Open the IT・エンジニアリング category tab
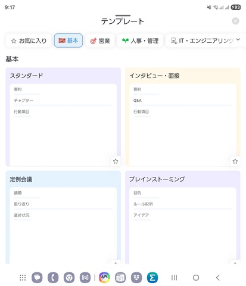The image size is (246, 286). coord(202,41)
